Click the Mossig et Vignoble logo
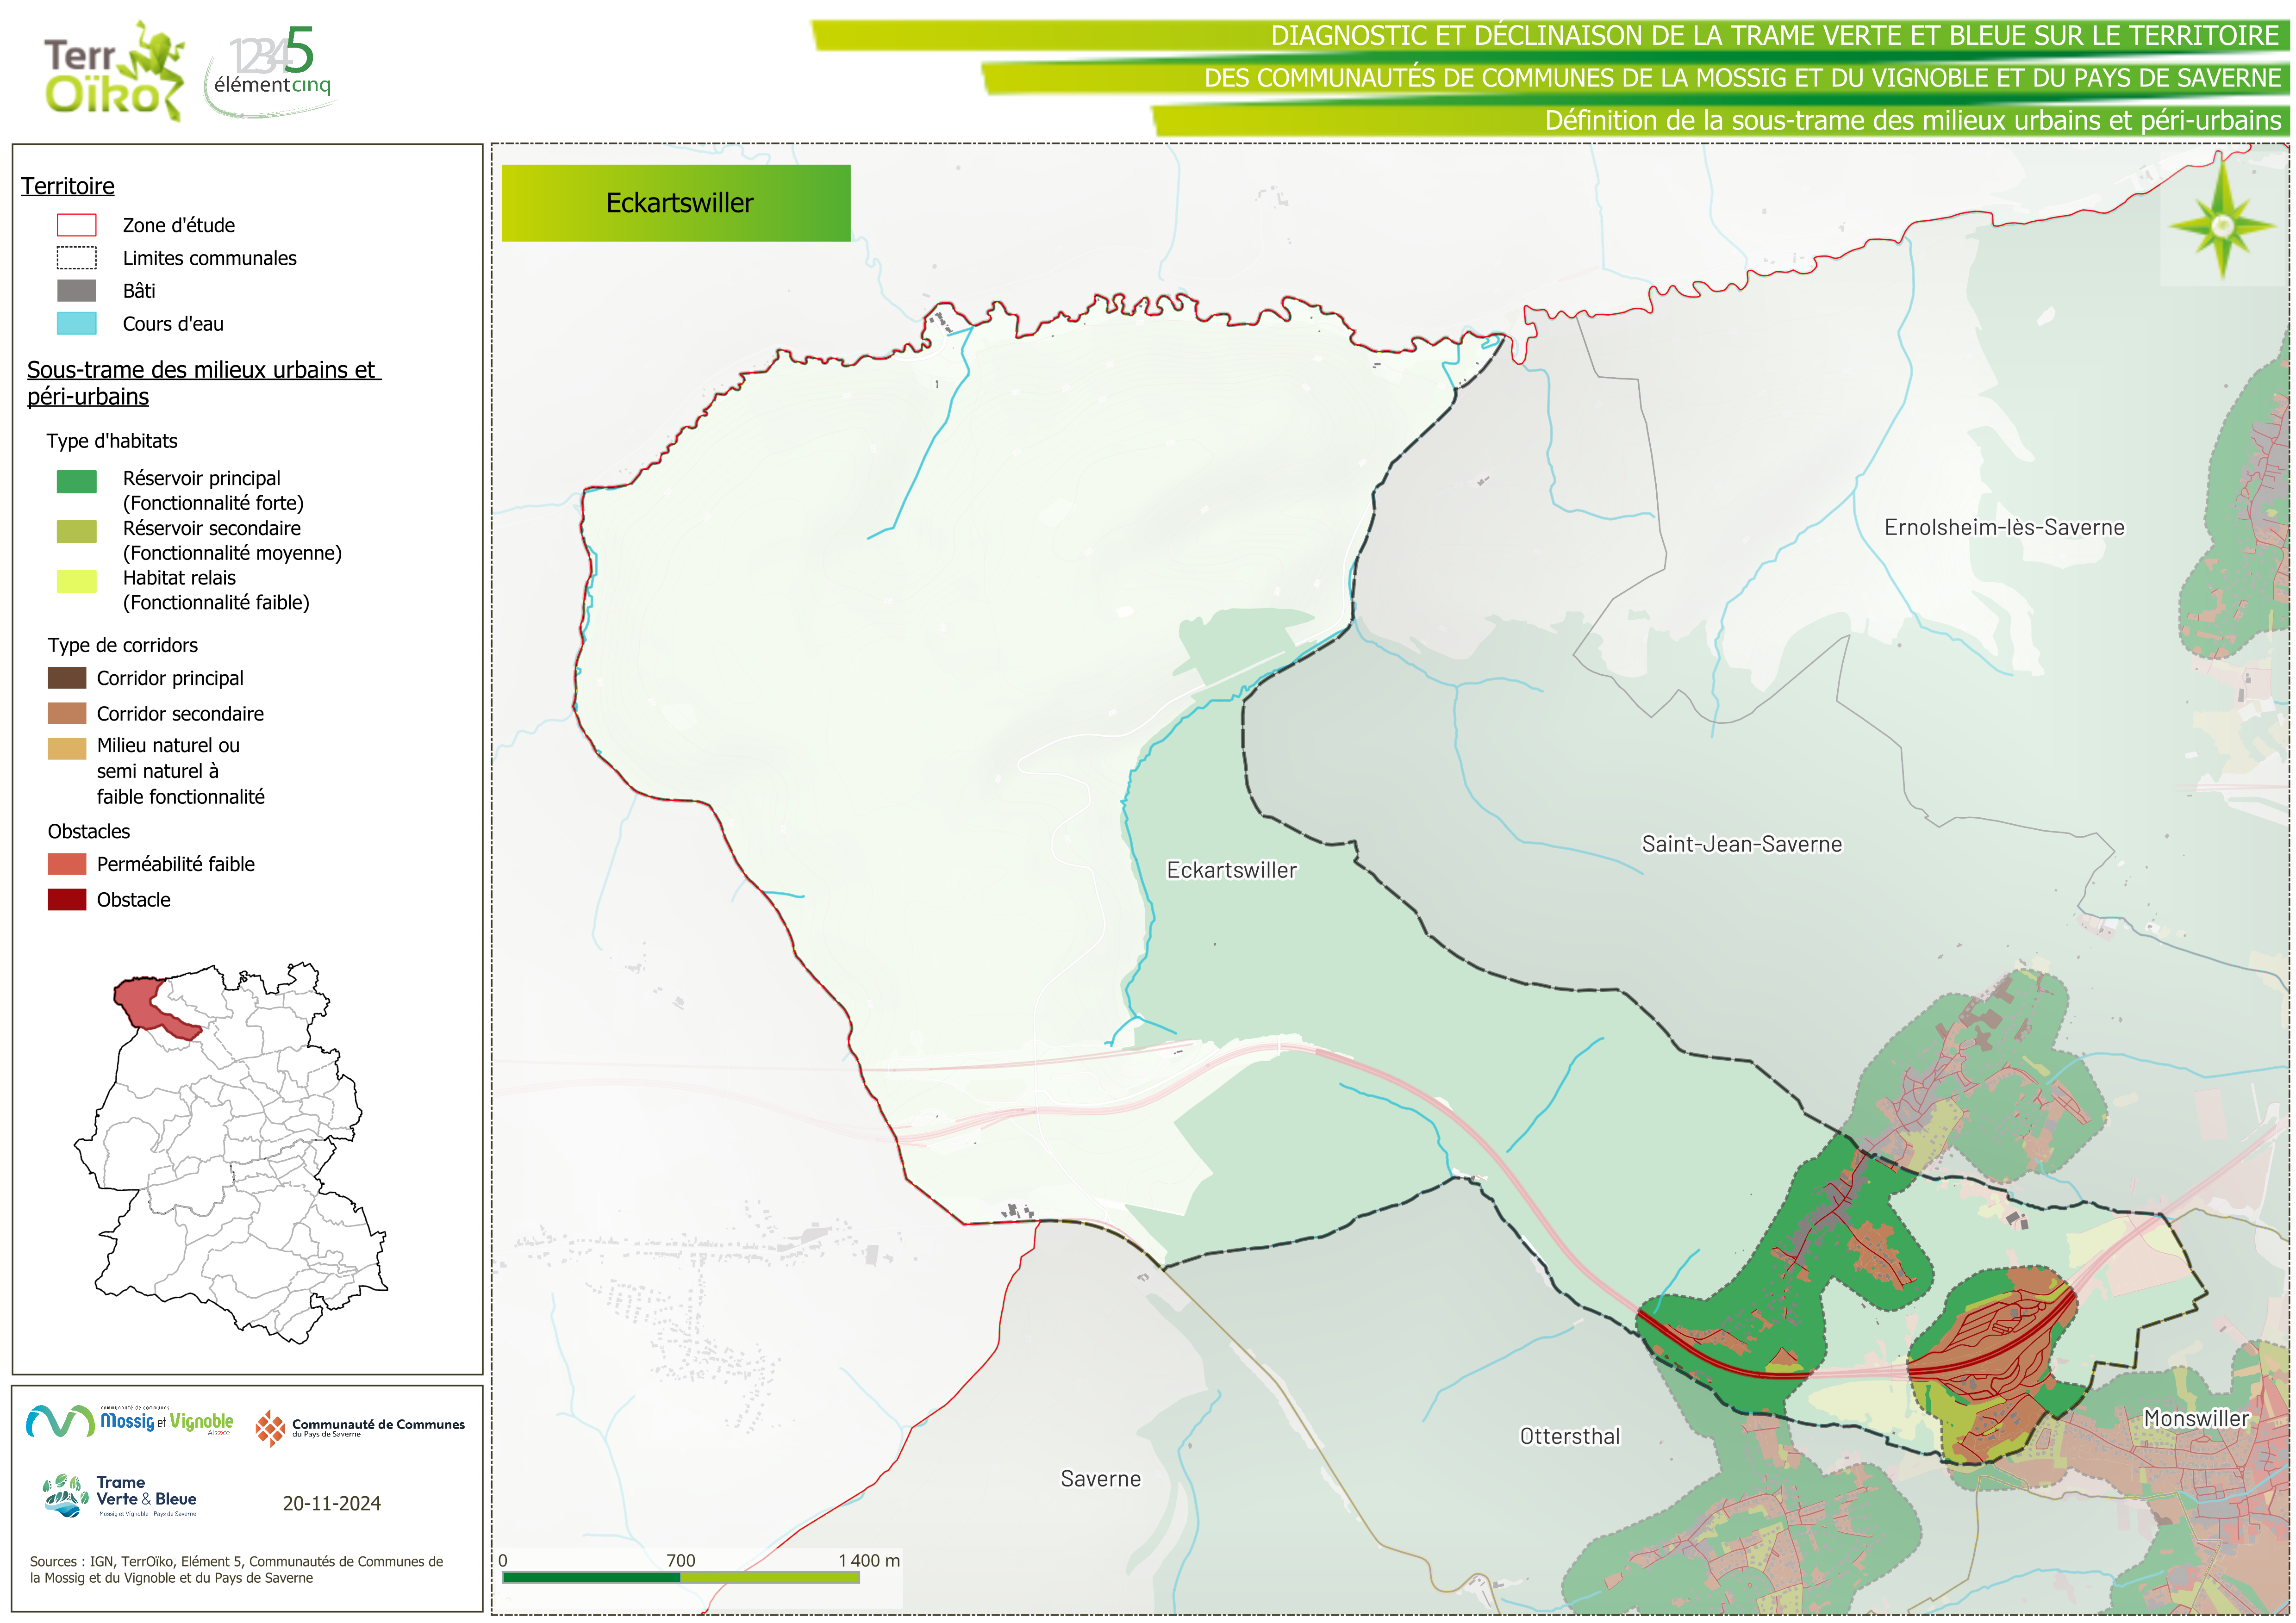This screenshot has height=1623, width=2296. [130, 1421]
